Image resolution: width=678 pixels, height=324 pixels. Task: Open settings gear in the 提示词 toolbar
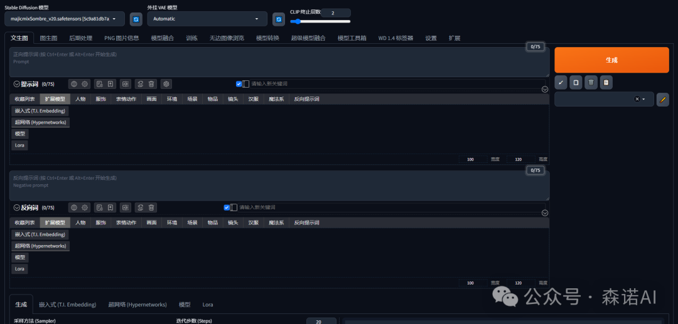click(85, 84)
